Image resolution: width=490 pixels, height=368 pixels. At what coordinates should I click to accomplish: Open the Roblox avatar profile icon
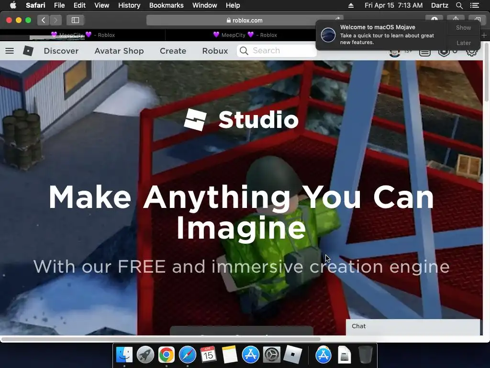(395, 53)
